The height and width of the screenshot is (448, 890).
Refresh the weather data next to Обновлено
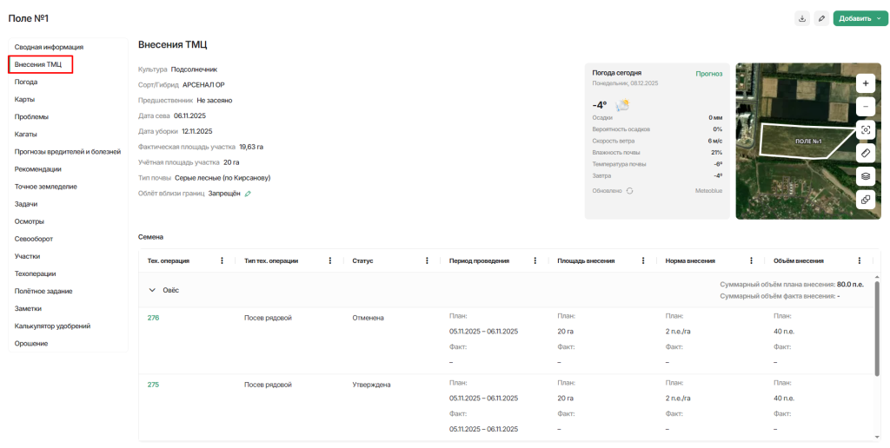[x=629, y=190]
